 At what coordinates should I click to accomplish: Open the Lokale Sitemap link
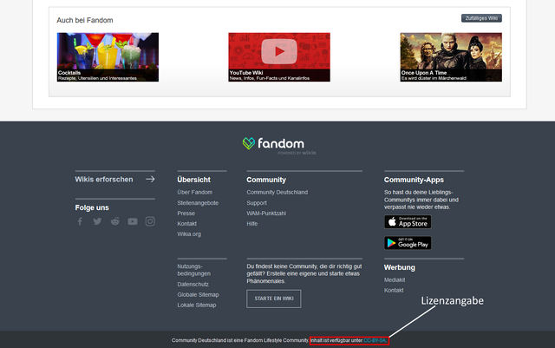coord(197,305)
